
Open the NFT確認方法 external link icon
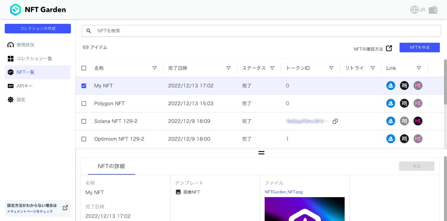pyautogui.click(x=389, y=48)
